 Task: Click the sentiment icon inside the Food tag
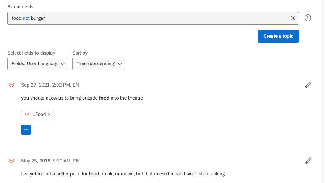click(x=27, y=114)
